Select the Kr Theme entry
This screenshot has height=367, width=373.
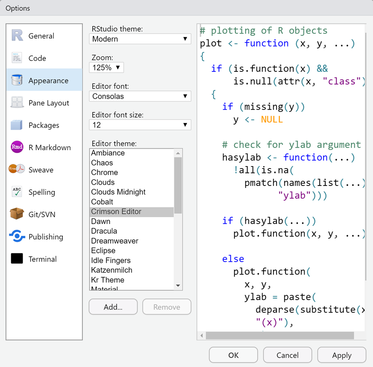click(x=132, y=280)
